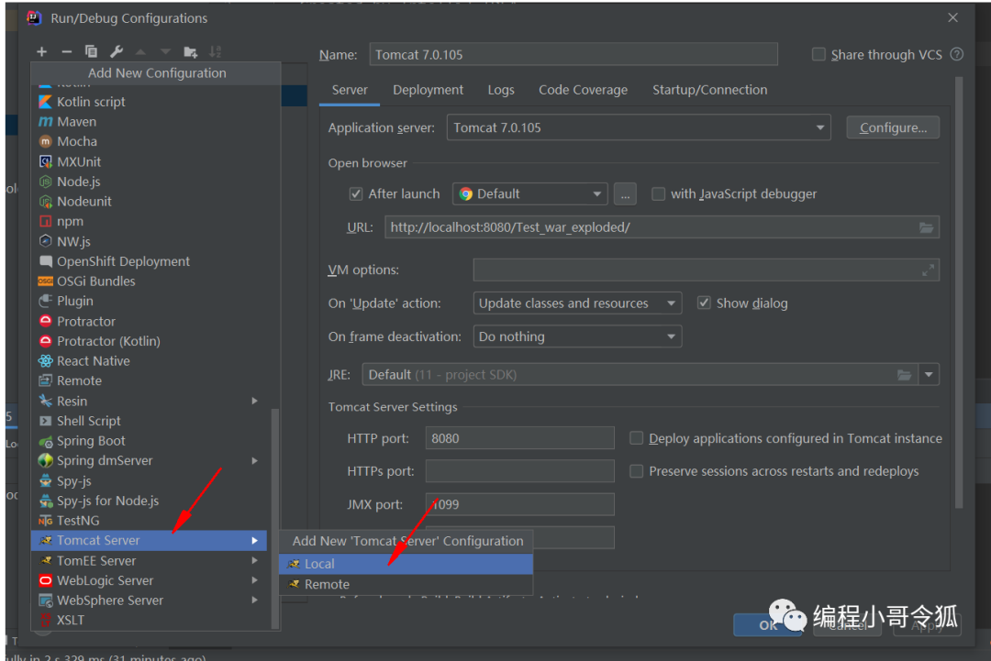Click the URL text field
Image resolution: width=991 pixels, height=661 pixels.
662,227
